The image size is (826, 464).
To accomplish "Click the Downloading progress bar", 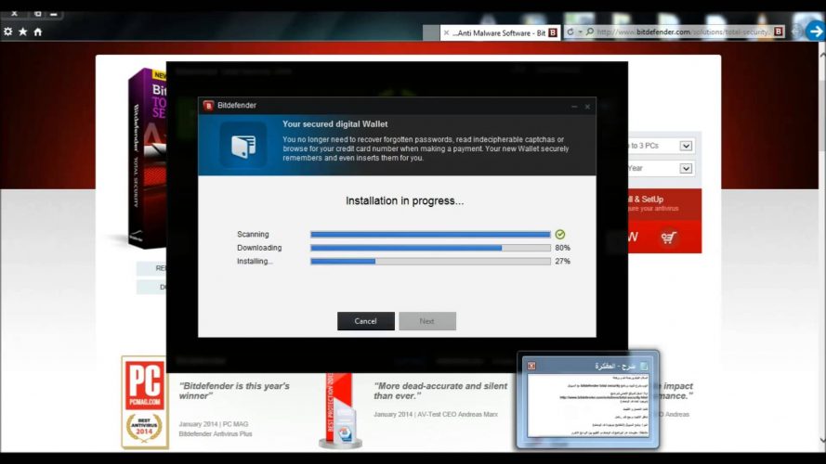I will 430,248.
